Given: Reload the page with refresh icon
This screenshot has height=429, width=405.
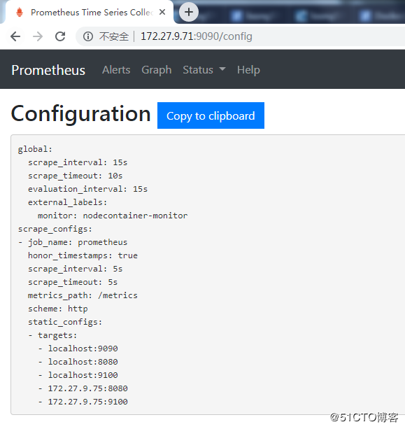Looking at the screenshot, I should pyautogui.click(x=60, y=36).
